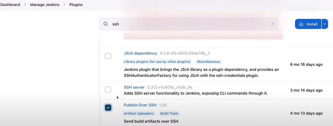The width and height of the screenshot is (333, 126).
Task: Go to Dashboard breadcrumb
Action: [10, 5]
